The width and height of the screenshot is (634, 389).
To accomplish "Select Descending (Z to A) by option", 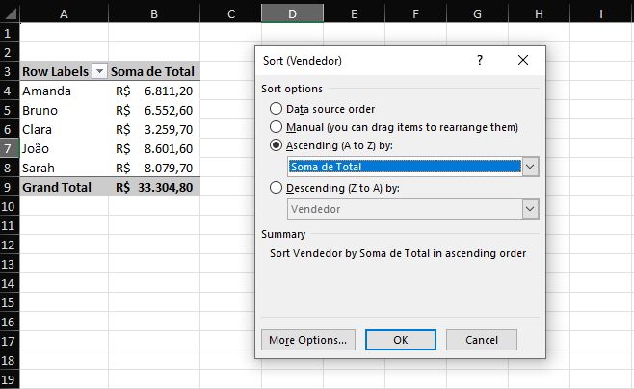I will tap(277, 188).
